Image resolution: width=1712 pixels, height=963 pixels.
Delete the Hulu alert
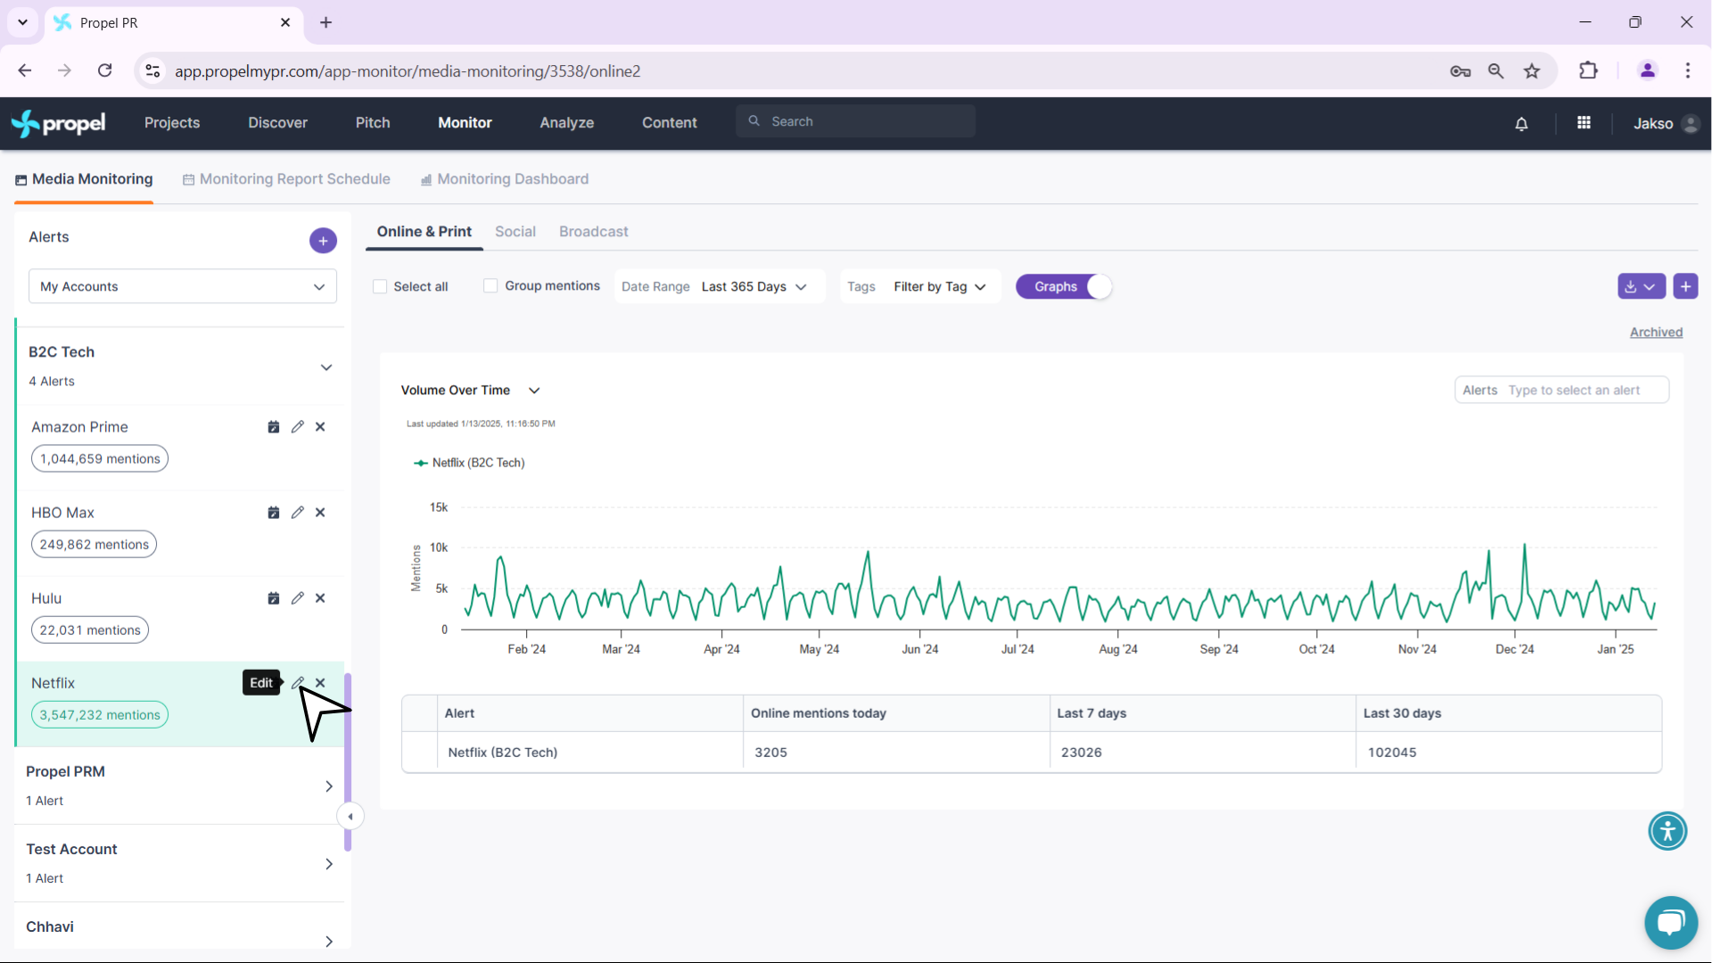pyautogui.click(x=320, y=598)
